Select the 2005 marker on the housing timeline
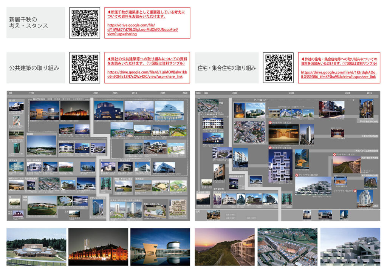Image resolution: width=387 pixels, height=273 pixels. tap(291, 93)
